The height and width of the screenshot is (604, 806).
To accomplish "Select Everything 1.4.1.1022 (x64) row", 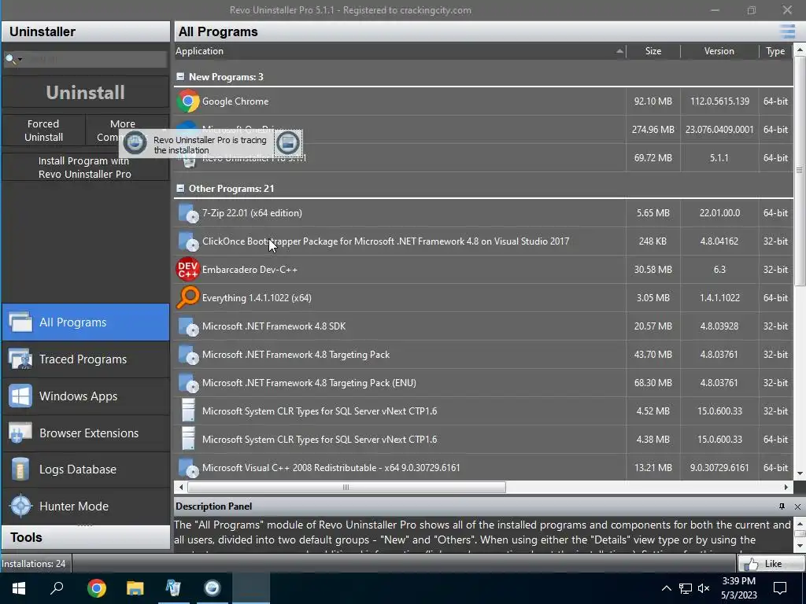I will click(x=483, y=297).
